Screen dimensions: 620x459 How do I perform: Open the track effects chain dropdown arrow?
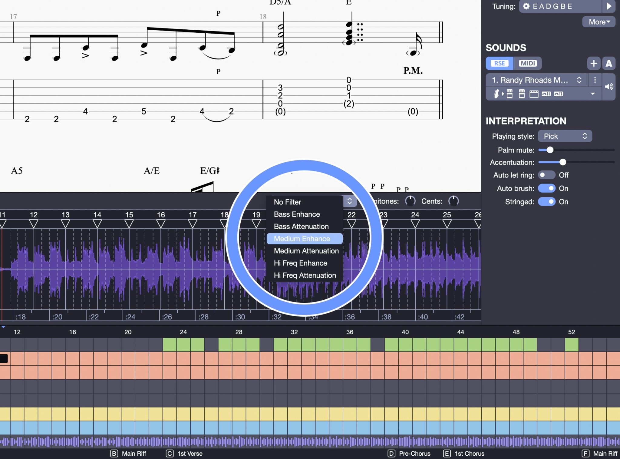(x=592, y=94)
